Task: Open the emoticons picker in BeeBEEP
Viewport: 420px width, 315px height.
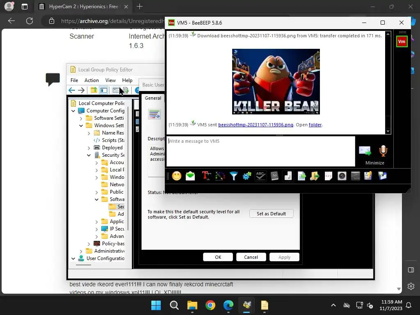Action: click(176, 176)
